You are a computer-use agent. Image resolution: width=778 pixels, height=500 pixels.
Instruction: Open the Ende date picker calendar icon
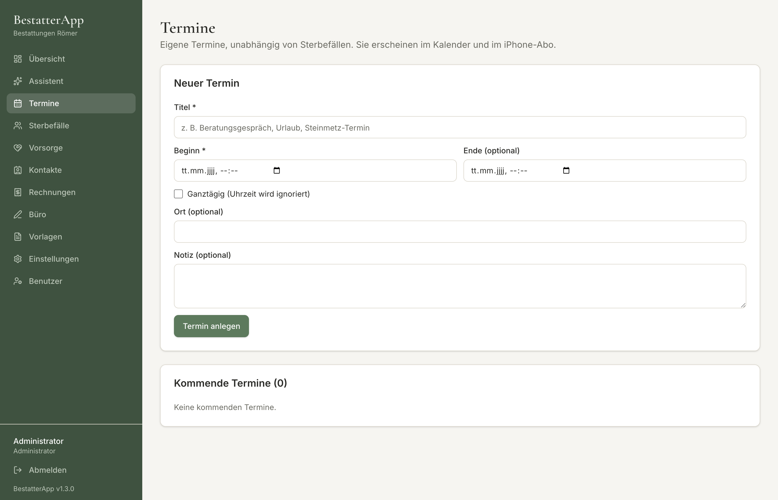point(566,171)
